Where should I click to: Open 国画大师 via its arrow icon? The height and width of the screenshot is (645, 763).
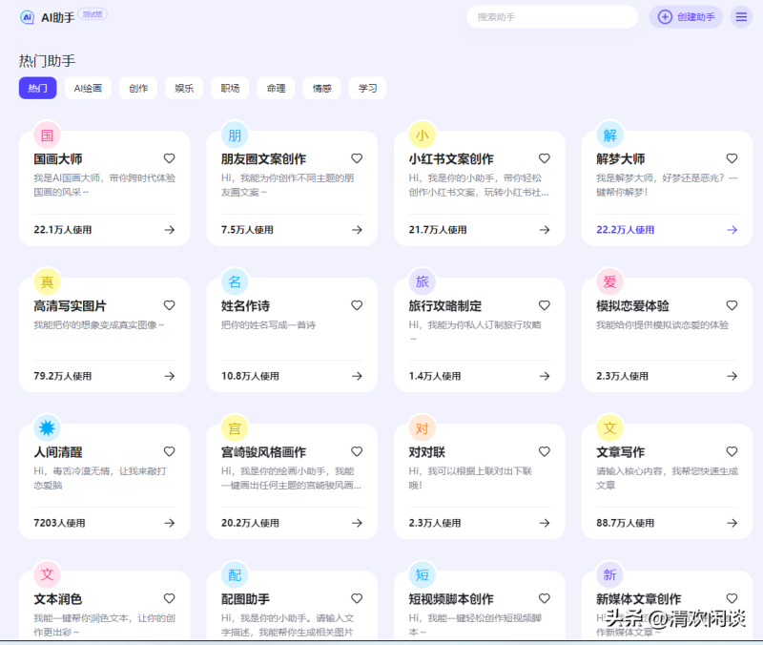(x=170, y=230)
